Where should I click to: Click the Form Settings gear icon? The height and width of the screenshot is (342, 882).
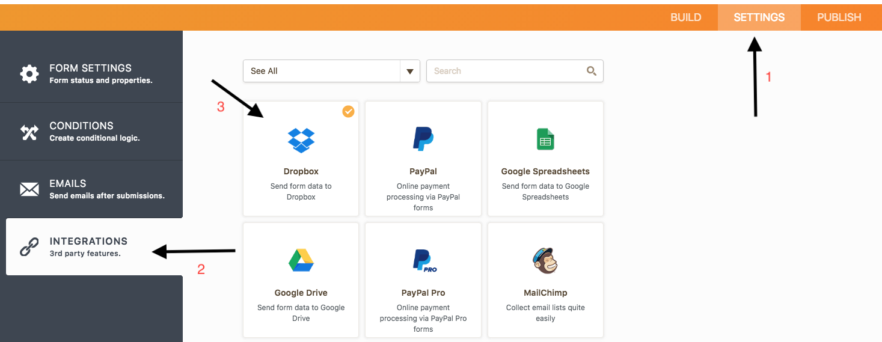(29, 74)
